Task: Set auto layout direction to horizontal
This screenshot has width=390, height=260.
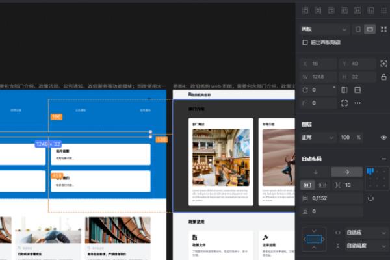Action: click(x=347, y=172)
